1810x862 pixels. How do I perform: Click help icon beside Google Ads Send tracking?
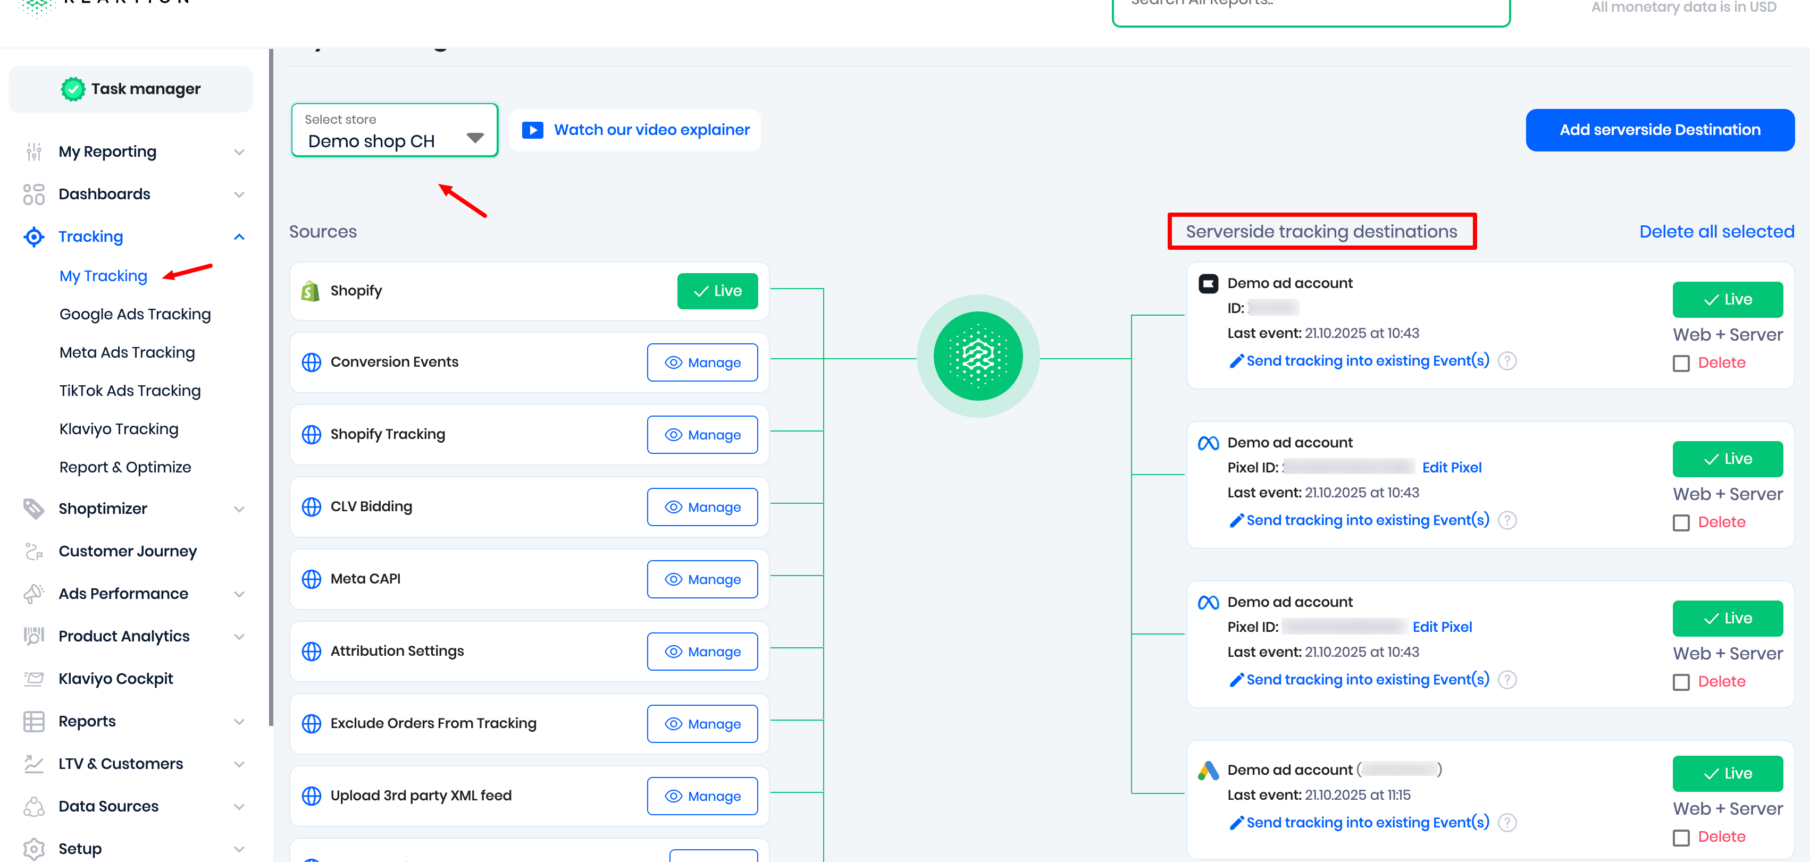[x=1507, y=823]
